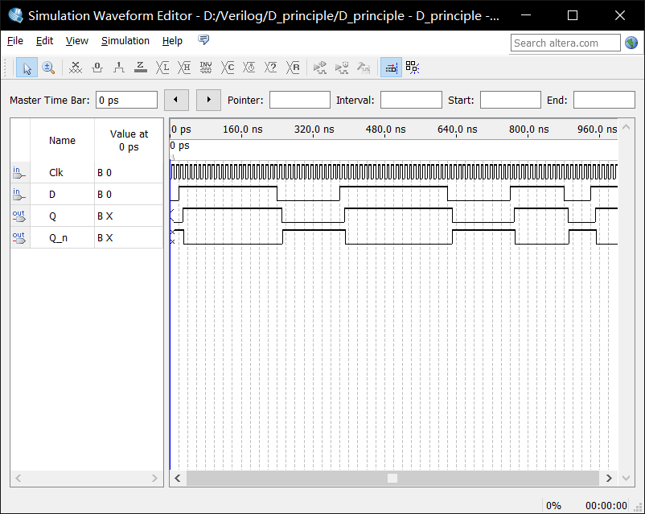Click Clk value 'B 0'
This screenshot has height=514, width=645.
click(x=105, y=173)
